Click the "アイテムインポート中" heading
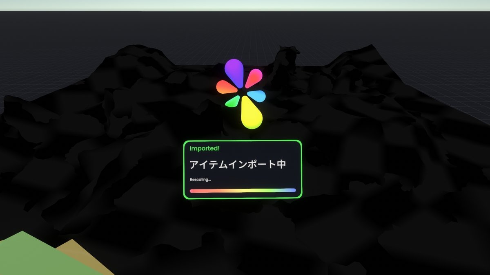This screenshot has width=490, height=275. [x=238, y=165]
